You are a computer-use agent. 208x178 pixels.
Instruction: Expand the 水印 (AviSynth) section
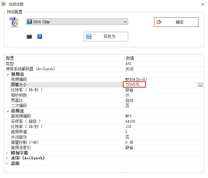point(7,158)
